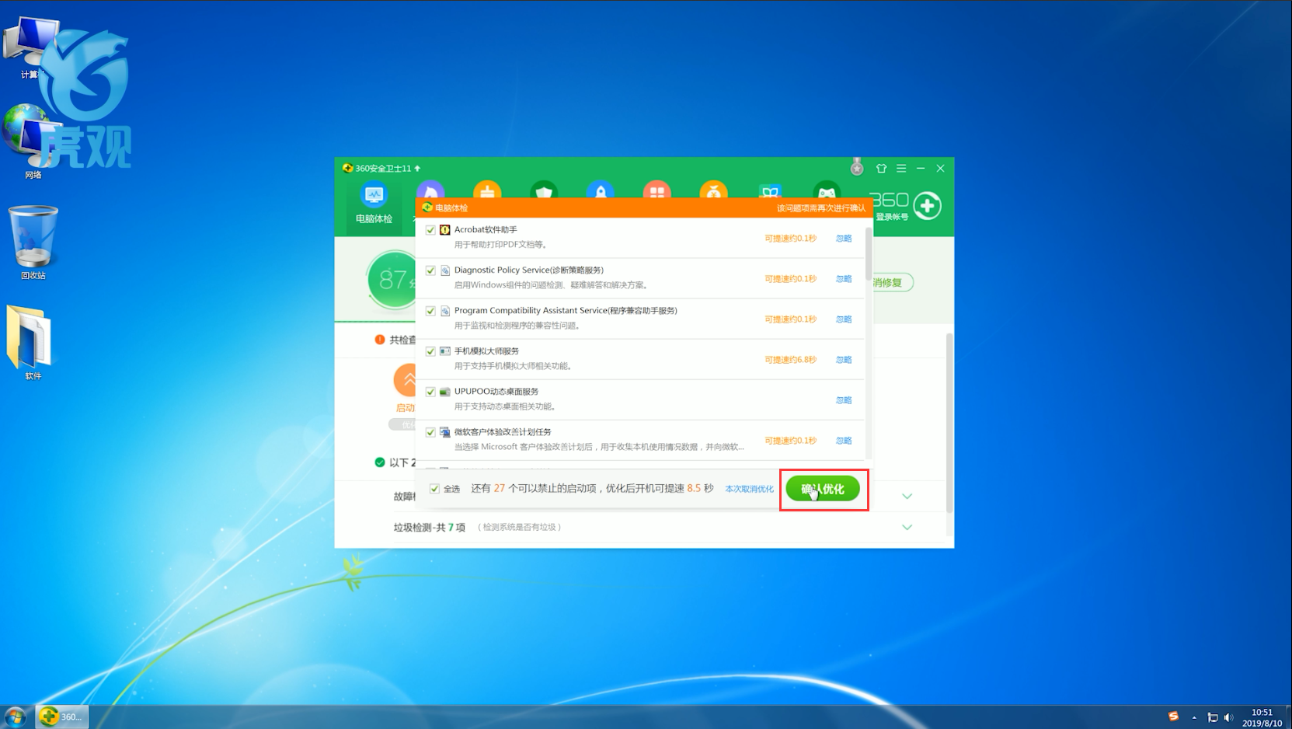Image resolution: width=1292 pixels, height=729 pixels.
Task: Click the rocket speed-up icon in toolbar
Action: click(601, 190)
